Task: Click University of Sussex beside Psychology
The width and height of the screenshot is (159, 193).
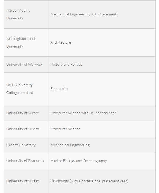Action: coord(23,181)
